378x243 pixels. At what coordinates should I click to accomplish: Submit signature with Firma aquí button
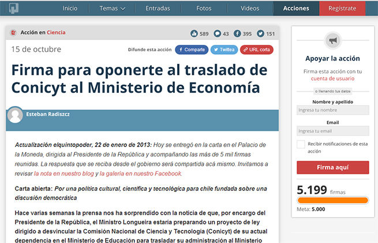(x=333, y=167)
